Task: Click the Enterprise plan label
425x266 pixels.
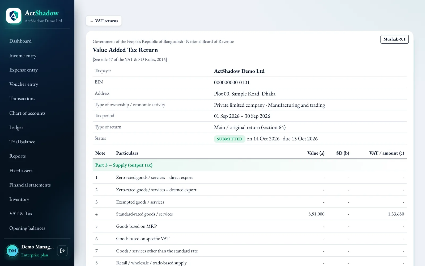Action: [x=35, y=255]
